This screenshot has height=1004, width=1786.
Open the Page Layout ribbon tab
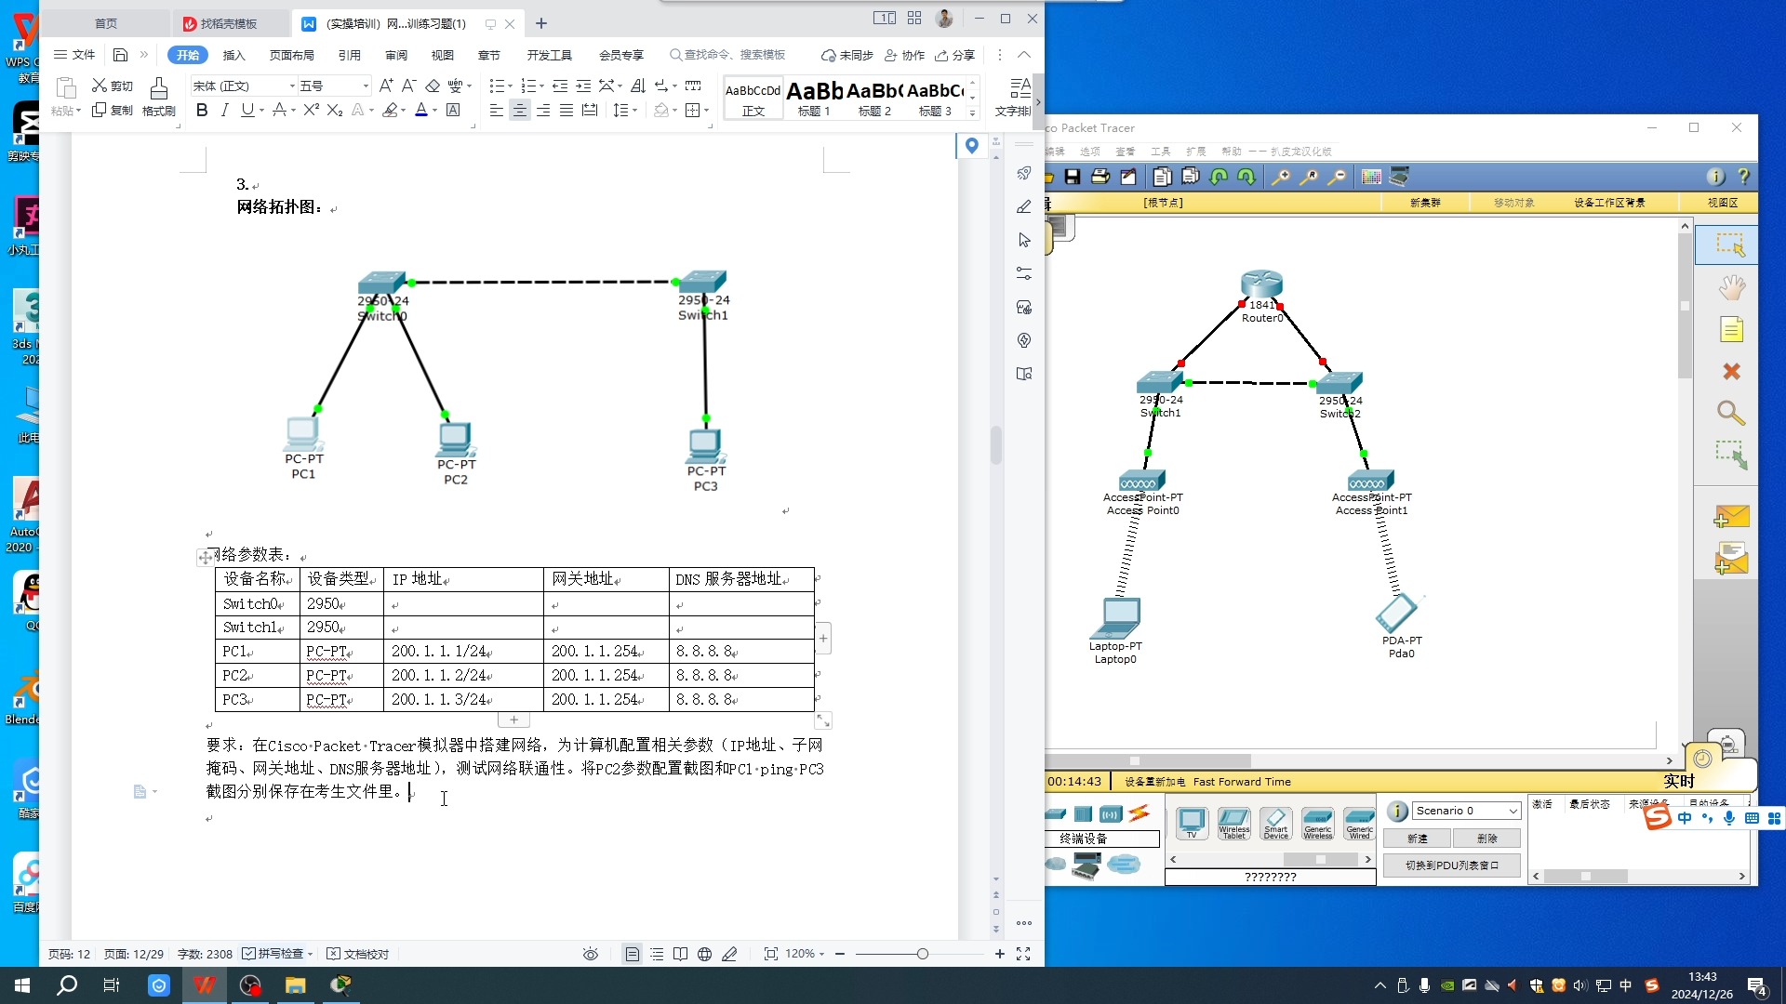pyautogui.click(x=292, y=55)
